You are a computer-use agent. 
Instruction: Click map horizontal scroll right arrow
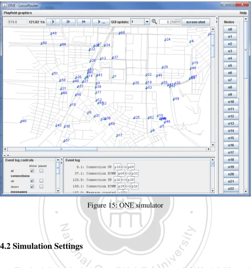click(208, 149)
